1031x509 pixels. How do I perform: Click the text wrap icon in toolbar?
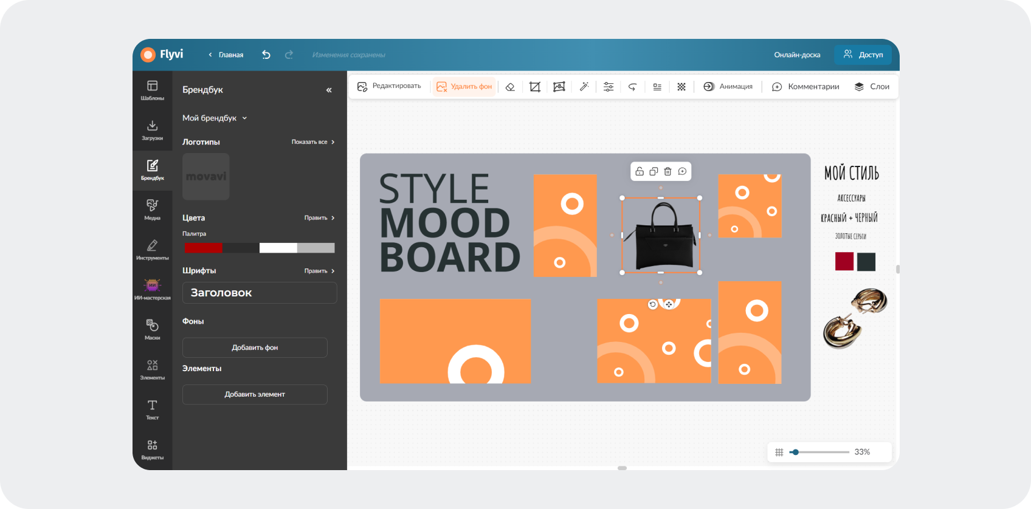[657, 87]
